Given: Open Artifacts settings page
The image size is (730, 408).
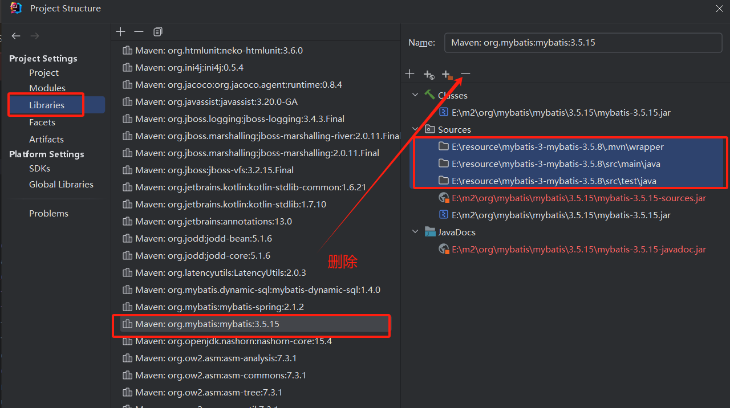Looking at the screenshot, I should (x=46, y=140).
